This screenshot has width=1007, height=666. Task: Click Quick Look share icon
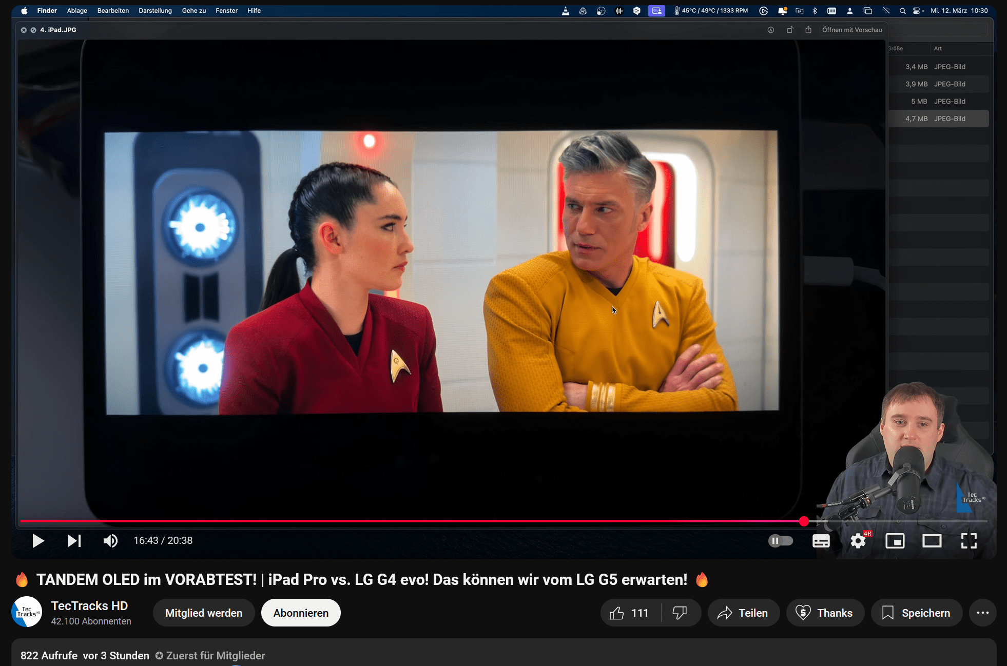pyautogui.click(x=808, y=30)
